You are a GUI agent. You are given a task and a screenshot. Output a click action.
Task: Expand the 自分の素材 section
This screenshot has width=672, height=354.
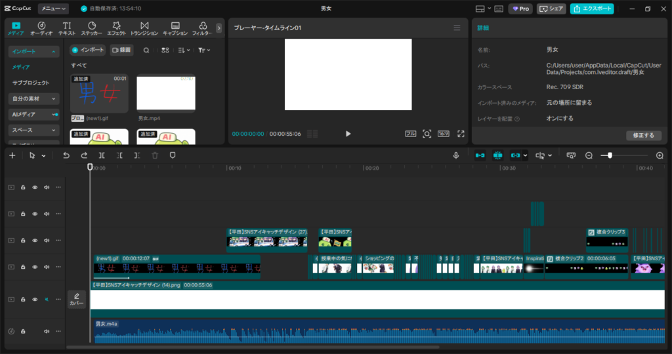tap(35, 98)
